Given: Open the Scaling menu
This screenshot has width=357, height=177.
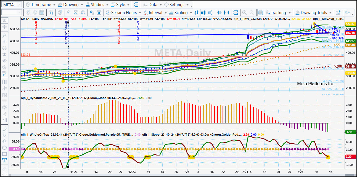Looking at the screenshot, I should tap(180, 12).
